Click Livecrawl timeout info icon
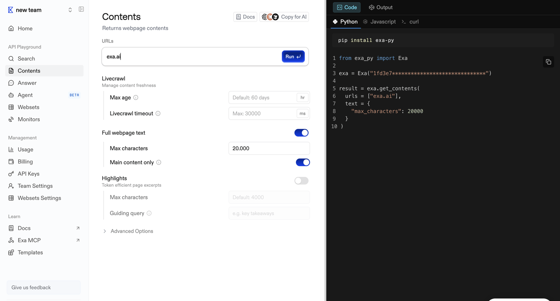The image size is (560, 301). tap(158, 114)
